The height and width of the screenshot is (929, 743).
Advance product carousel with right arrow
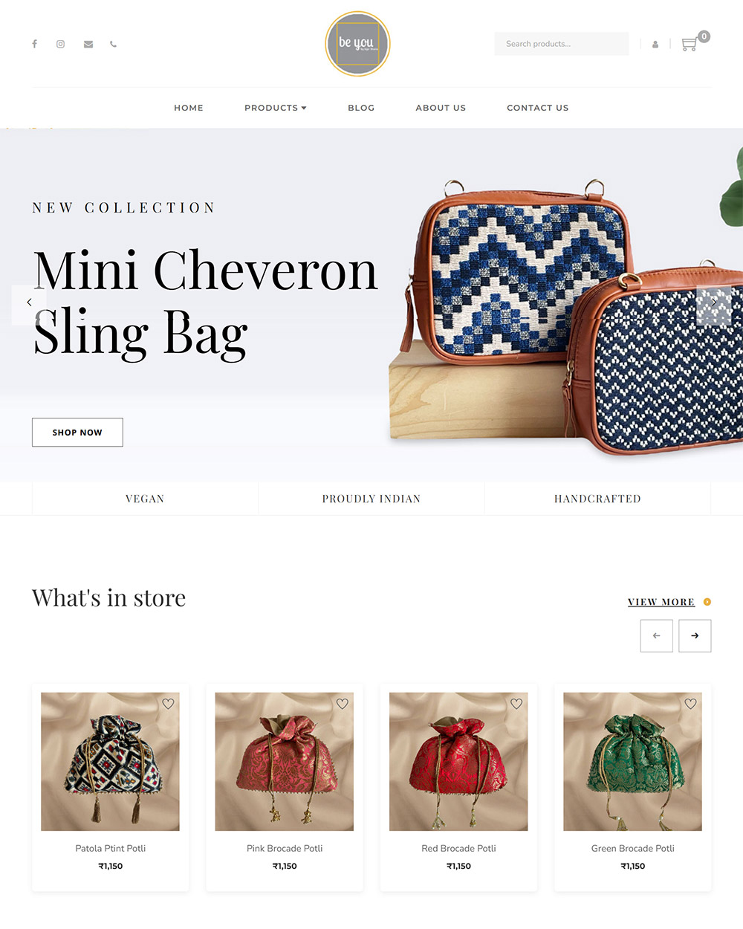695,635
